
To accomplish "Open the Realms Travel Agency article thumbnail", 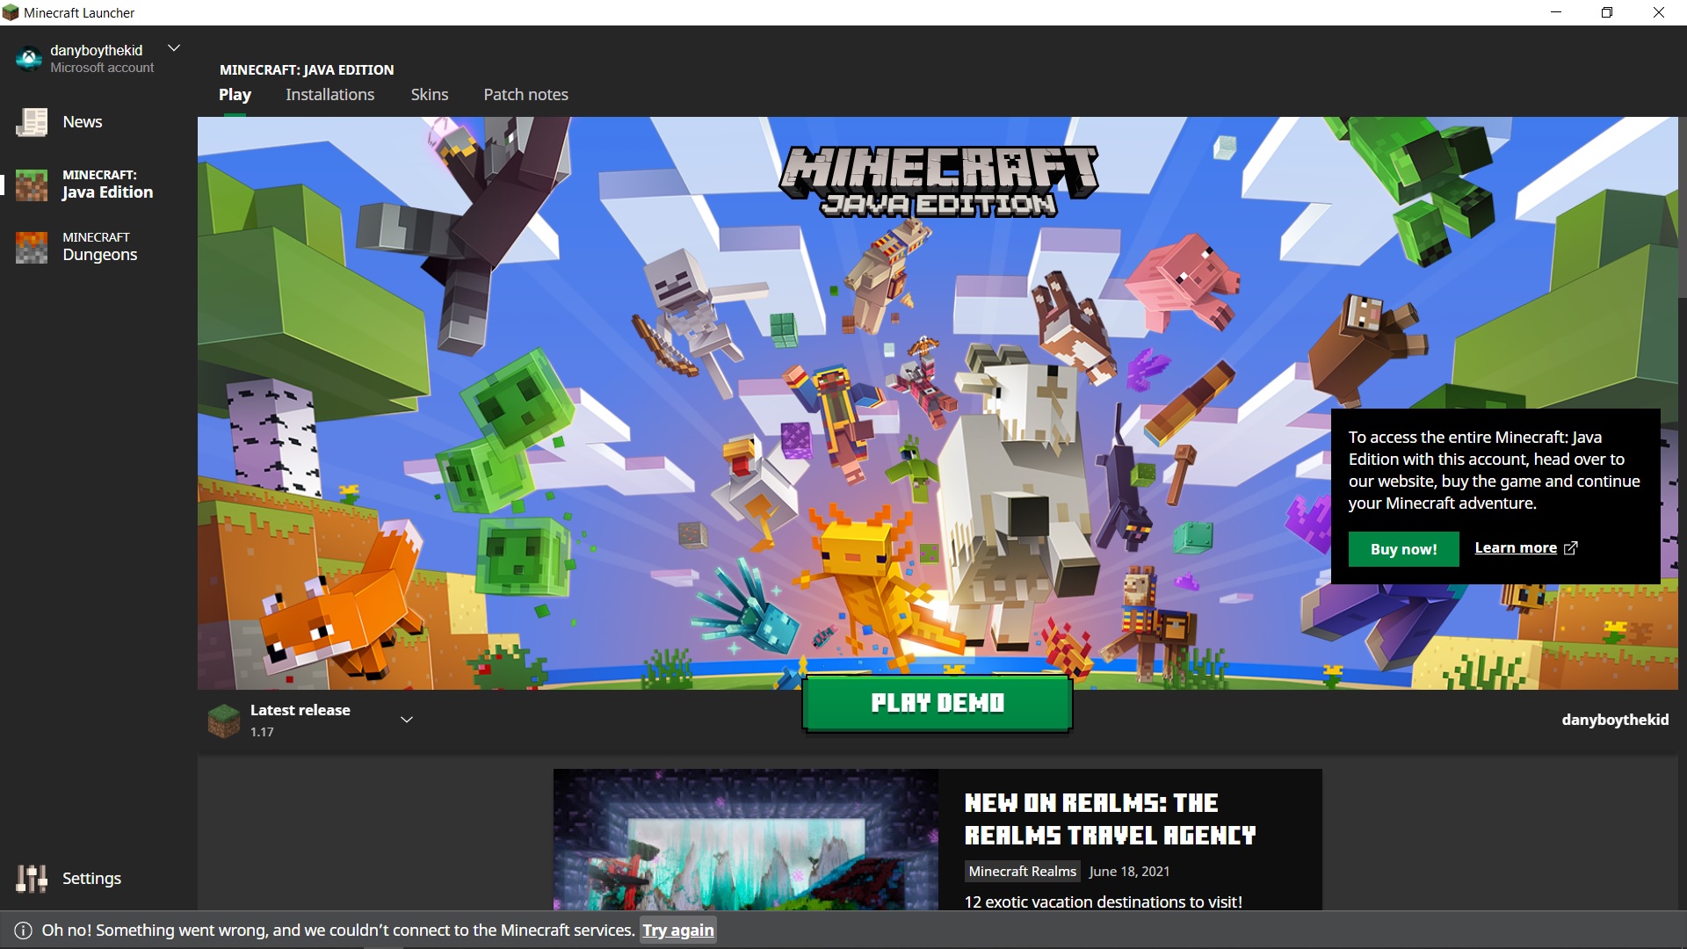I will (x=745, y=839).
